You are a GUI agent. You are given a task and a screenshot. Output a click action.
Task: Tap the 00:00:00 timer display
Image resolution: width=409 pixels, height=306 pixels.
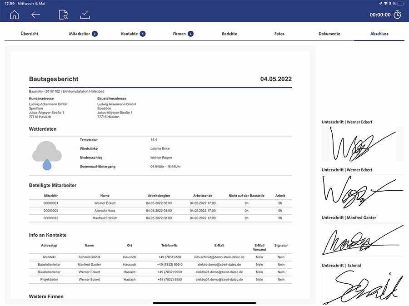tap(380, 15)
